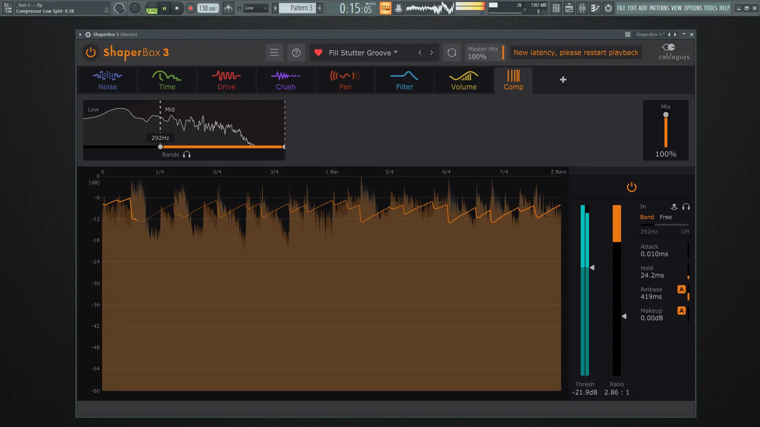The width and height of the screenshot is (760, 427).
Task: Open the ShaperBox hamburger menu
Action: pyautogui.click(x=274, y=53)
